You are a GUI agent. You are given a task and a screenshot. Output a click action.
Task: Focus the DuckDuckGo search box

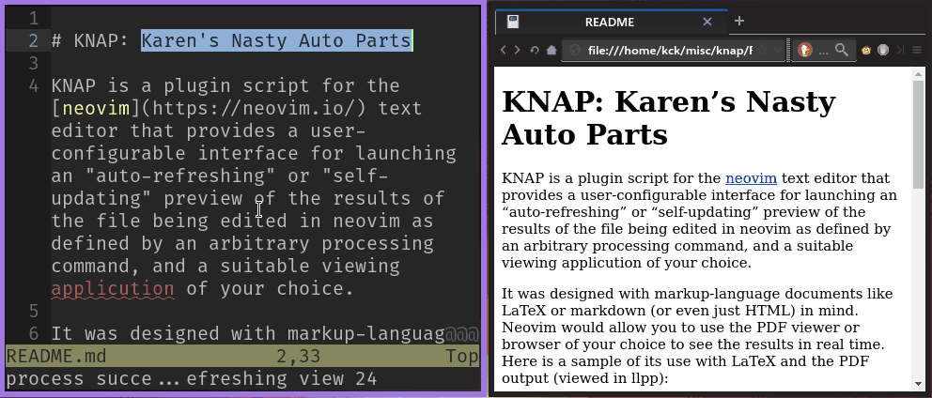tap(823, 51)
